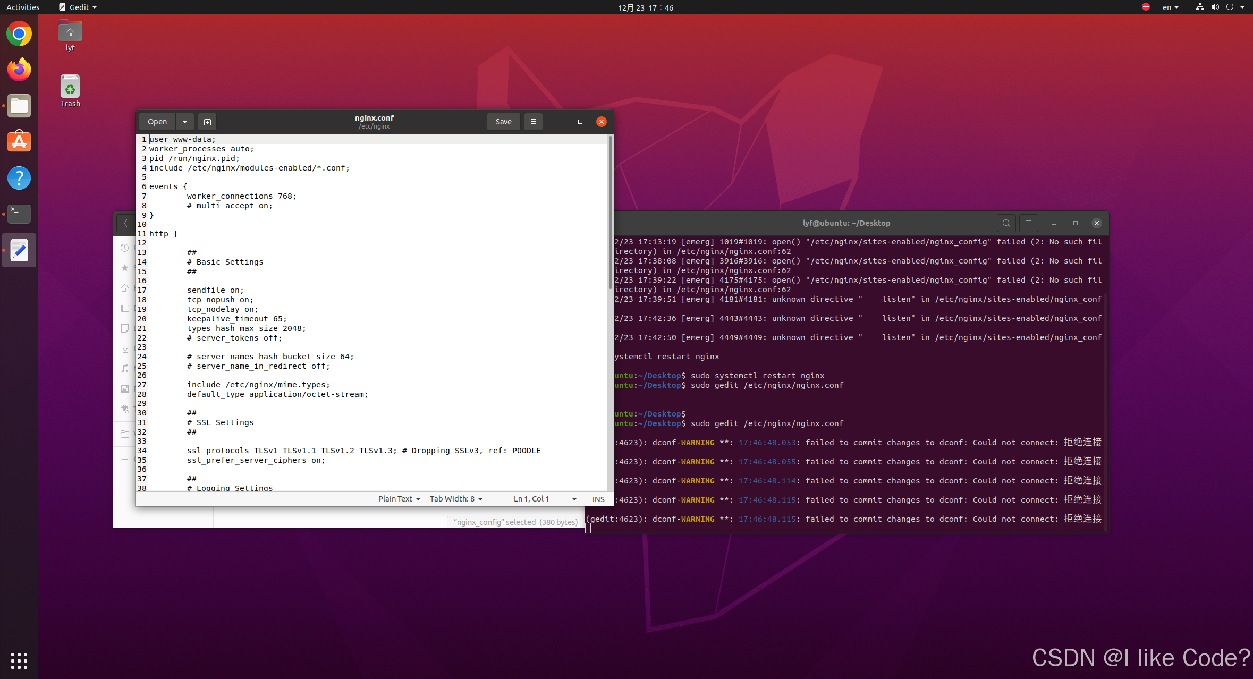Click the terminal search icon
1253x679 pixels.
(1006, 223)
